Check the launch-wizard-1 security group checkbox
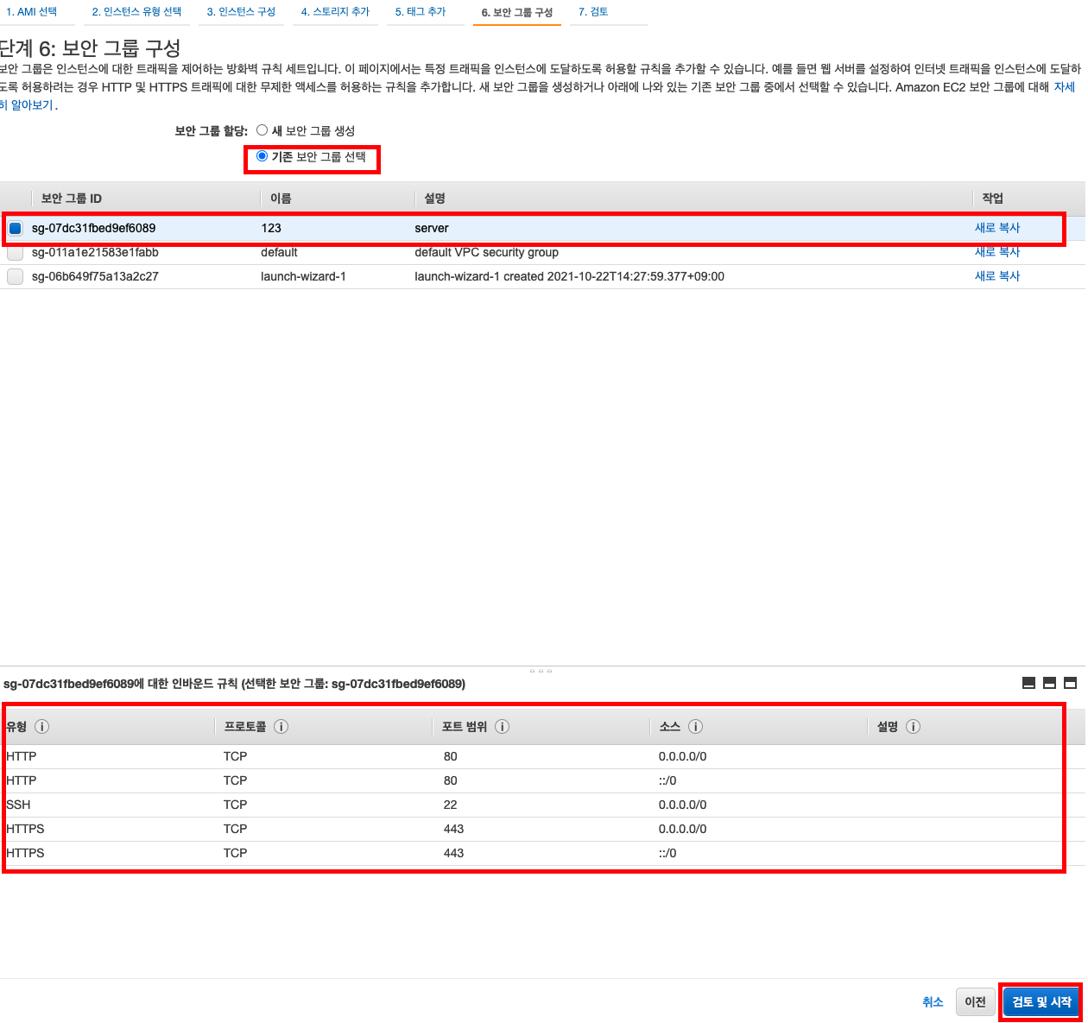 (16, 277)
